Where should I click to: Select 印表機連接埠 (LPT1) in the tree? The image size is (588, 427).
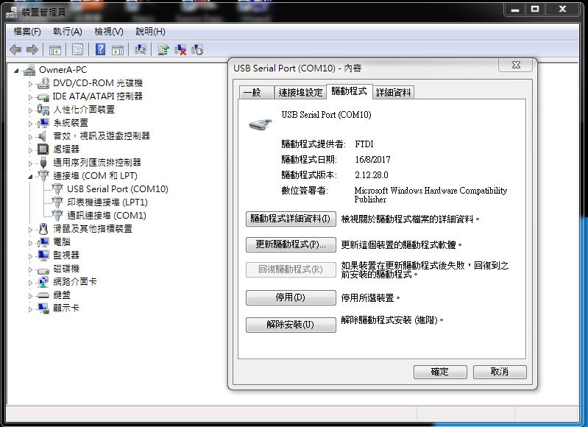click(107, 202)
